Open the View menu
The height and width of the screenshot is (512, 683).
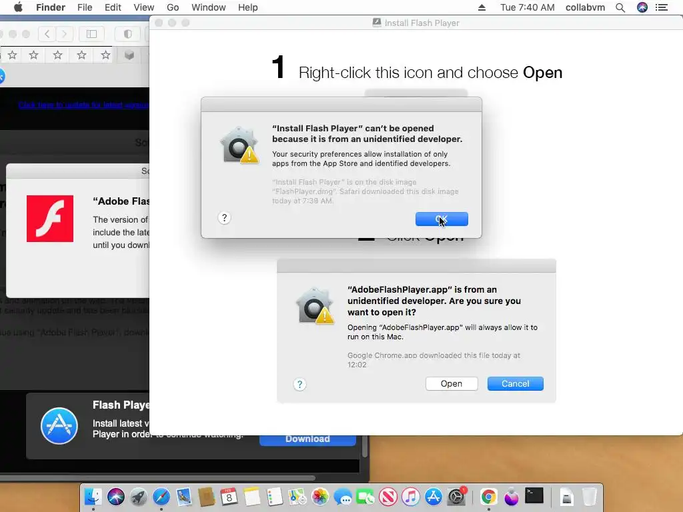click(144, 7)
